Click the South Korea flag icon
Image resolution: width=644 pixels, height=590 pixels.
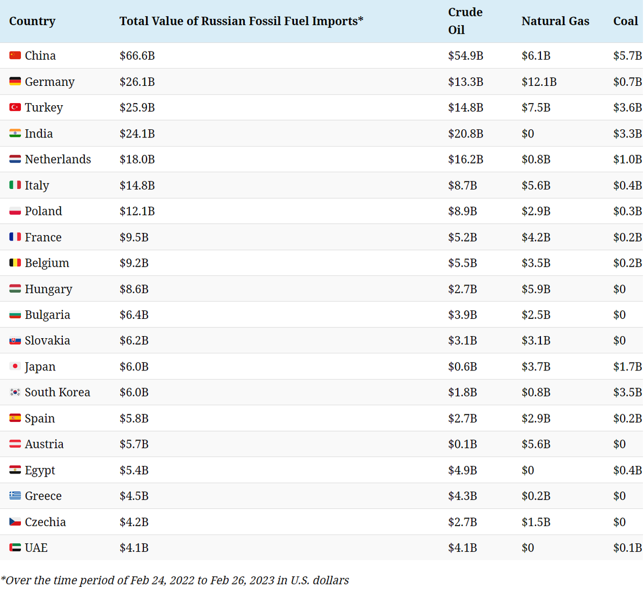point(15,392)
